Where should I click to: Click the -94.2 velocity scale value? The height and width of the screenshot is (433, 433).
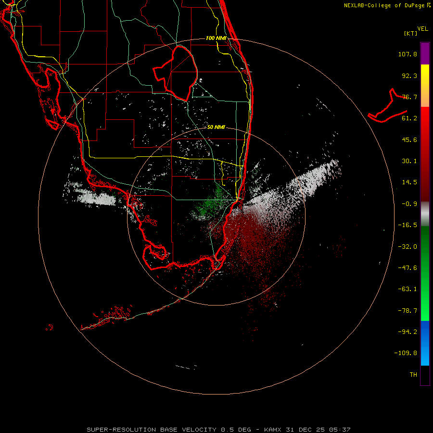click(408, 332)
